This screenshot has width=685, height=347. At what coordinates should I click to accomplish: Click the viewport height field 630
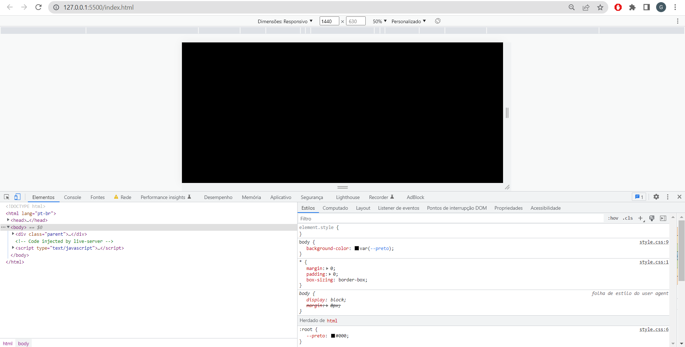click(x=355, y=21)
